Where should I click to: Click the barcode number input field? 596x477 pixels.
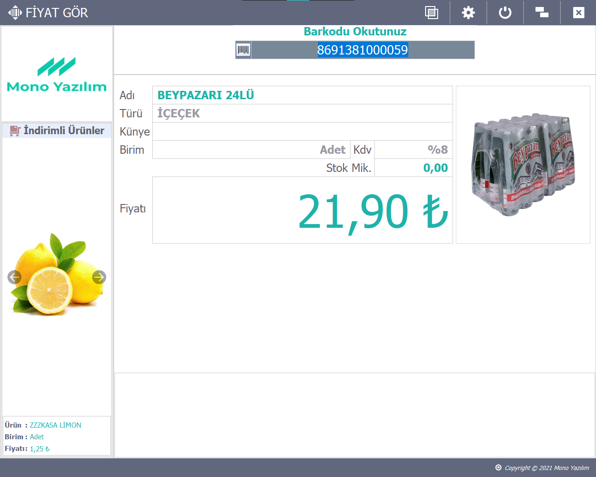[362, 50]
